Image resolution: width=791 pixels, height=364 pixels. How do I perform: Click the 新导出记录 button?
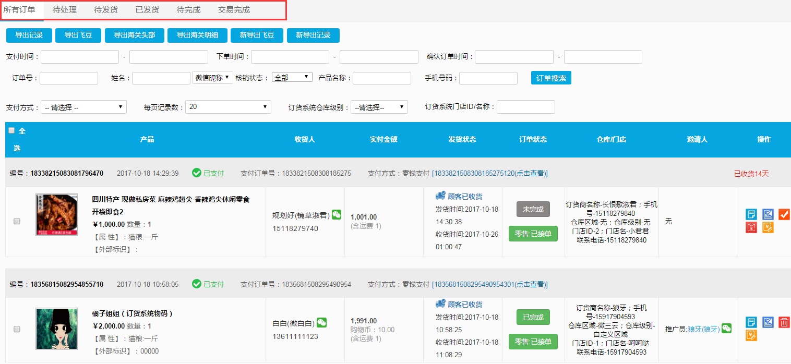coord(313,35)
